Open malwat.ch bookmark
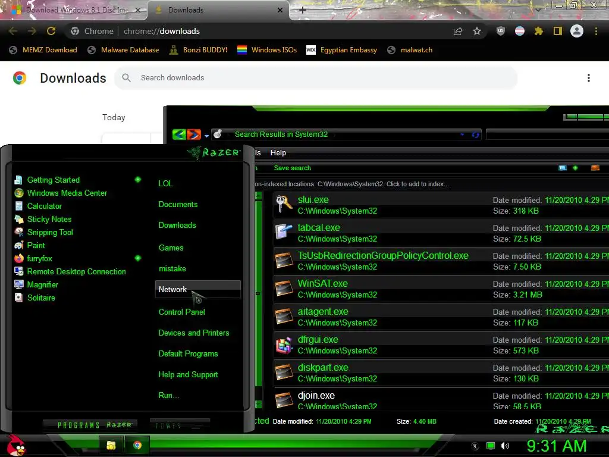The height and width of the screenshot is (457, 609). pos(410,50)
